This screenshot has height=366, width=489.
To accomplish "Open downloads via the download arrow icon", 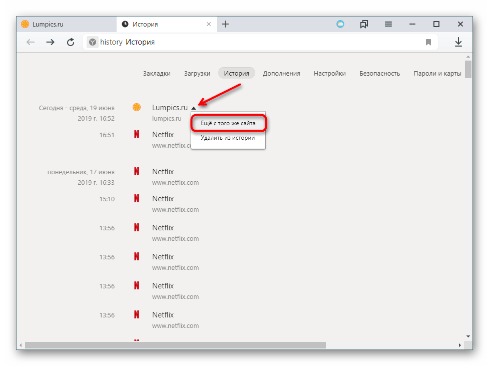I will pos(458,42).
